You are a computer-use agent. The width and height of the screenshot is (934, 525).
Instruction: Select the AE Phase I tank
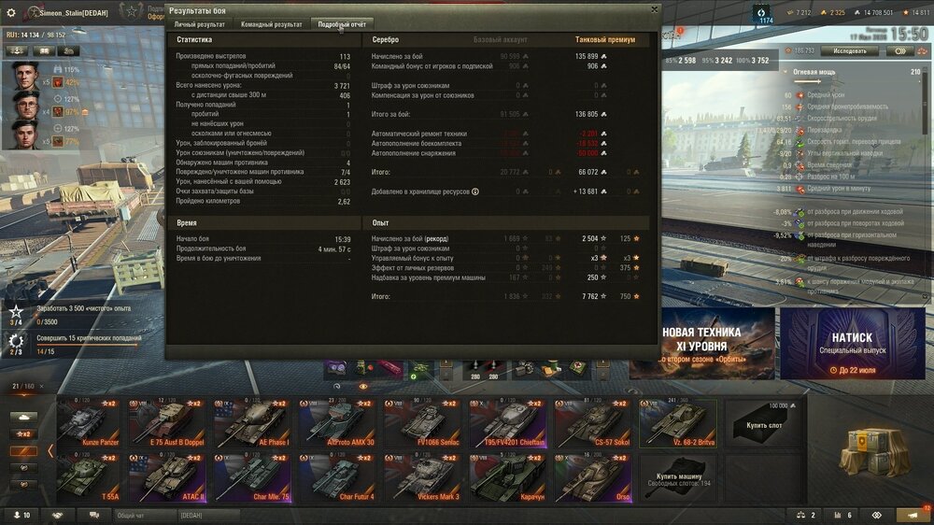tap(253, 423)
